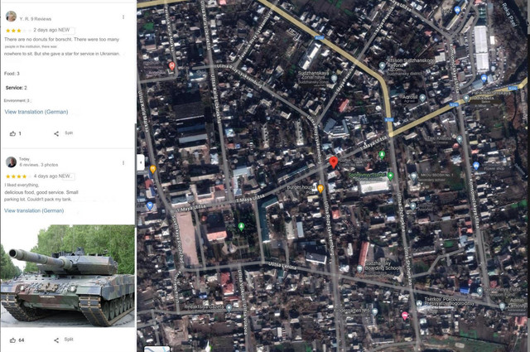Click the 'Service: 2' rating line
530x352 pixels.
tap(16, 88)
